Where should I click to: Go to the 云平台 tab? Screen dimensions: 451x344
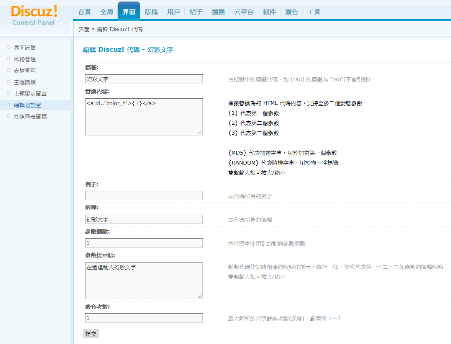point(244,12)
